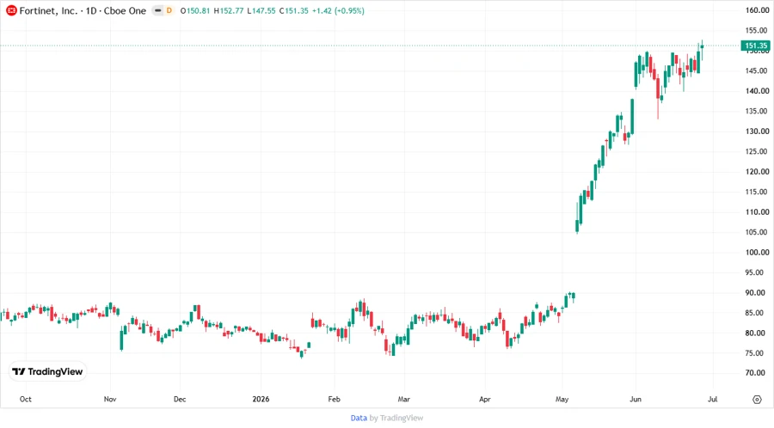The image size is (774, 428).
Task: Click the 155.00 price axis label
Action: [757, 30]
